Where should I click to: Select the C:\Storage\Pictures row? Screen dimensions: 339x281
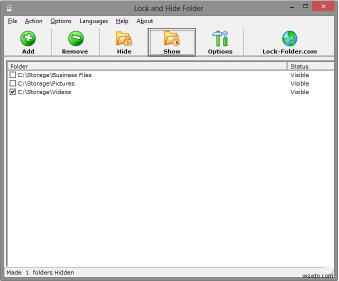(171, 83)
